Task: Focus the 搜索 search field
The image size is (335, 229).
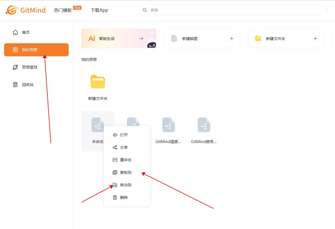Action: [232, 10]
